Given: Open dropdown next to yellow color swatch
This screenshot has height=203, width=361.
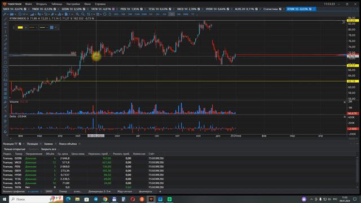Looking at the screenshot, I should click(x=25, y=28).
